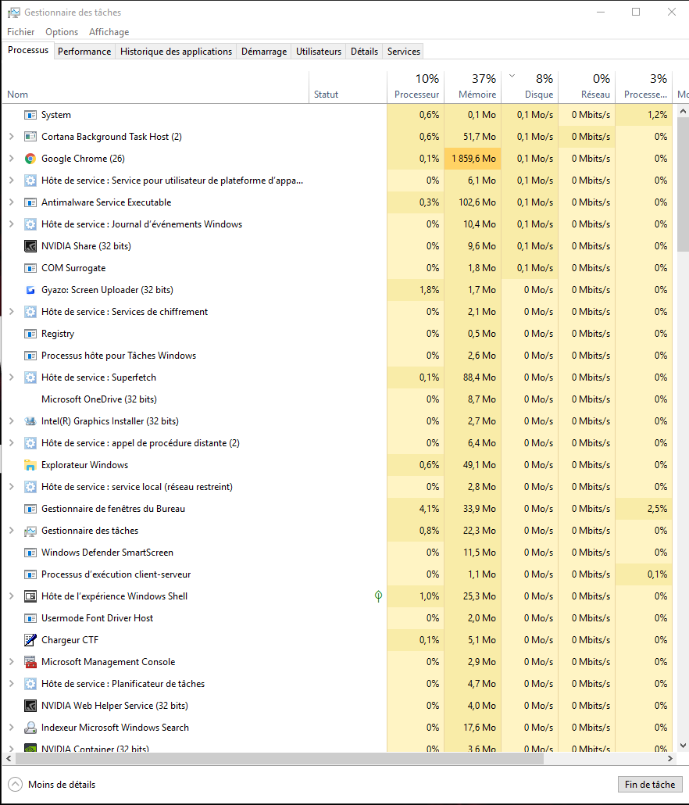Click the 1 859,6 Mo memory cell
Screen dimensions: 689x805
coord(473,159)
